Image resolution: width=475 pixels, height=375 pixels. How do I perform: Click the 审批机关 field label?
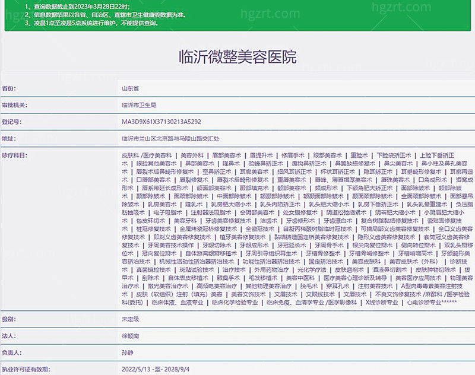coord(14,105)
